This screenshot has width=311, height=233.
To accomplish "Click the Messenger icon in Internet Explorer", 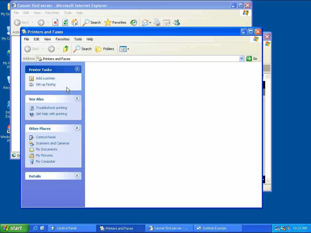I will pos(176,22).
